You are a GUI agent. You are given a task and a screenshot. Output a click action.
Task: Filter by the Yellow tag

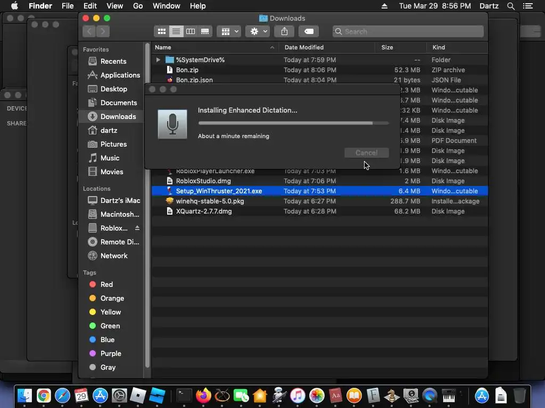(x=110, y=312)
